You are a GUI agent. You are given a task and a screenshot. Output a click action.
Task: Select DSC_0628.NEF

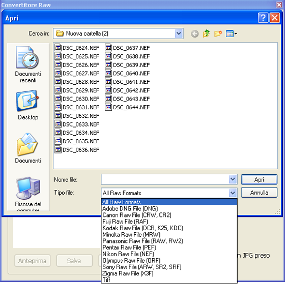(x=77, y=82)
